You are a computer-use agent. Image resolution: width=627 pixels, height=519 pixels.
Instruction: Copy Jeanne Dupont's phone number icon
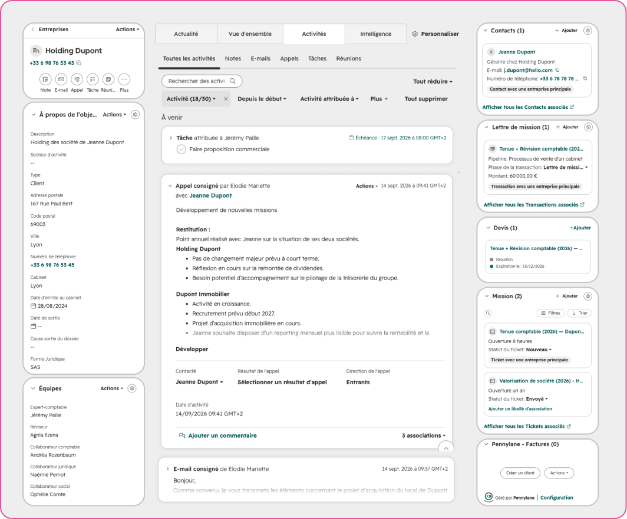coord(585,79)
